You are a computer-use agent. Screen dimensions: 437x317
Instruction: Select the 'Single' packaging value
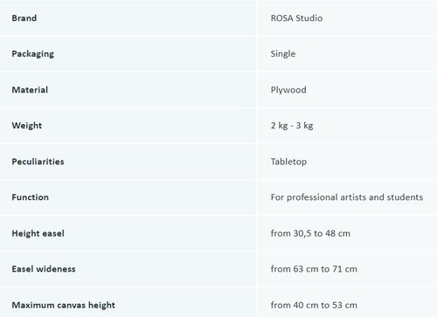coord(283,54)
